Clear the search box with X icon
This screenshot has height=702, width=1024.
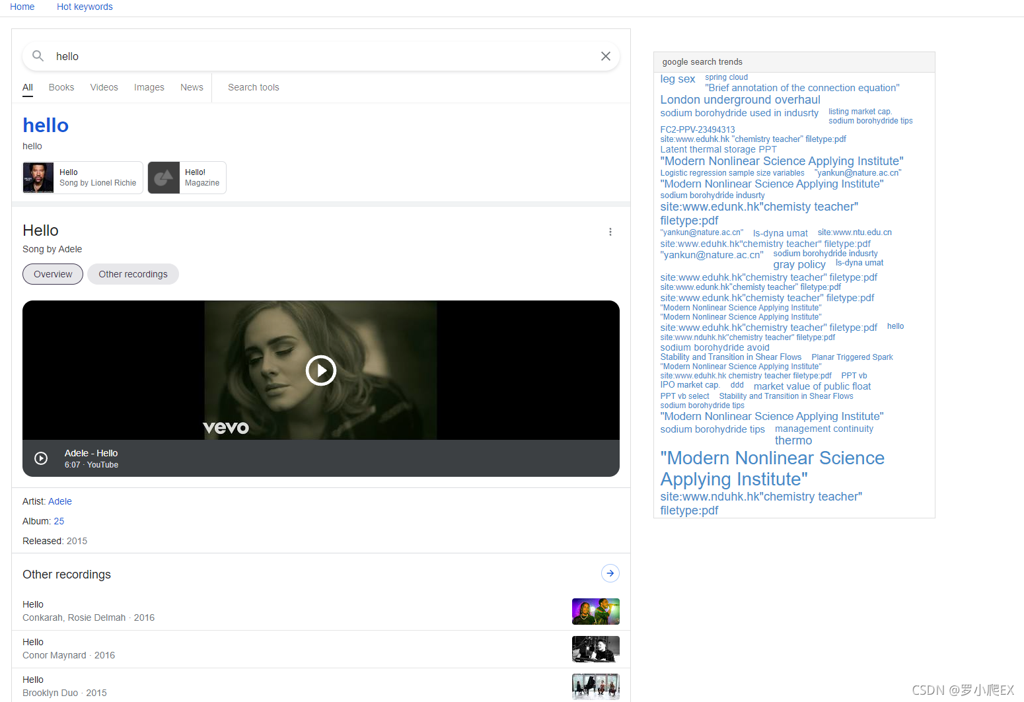point(605,56)
